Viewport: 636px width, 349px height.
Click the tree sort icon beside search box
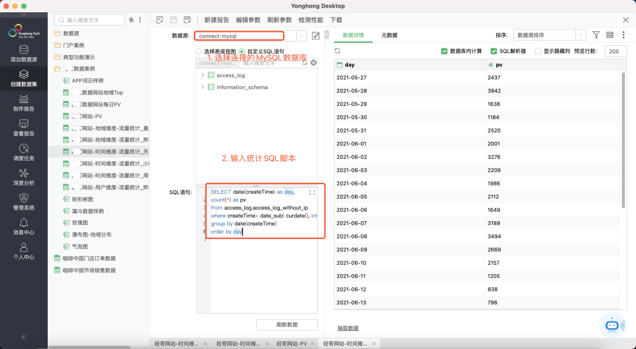(131, 20)
